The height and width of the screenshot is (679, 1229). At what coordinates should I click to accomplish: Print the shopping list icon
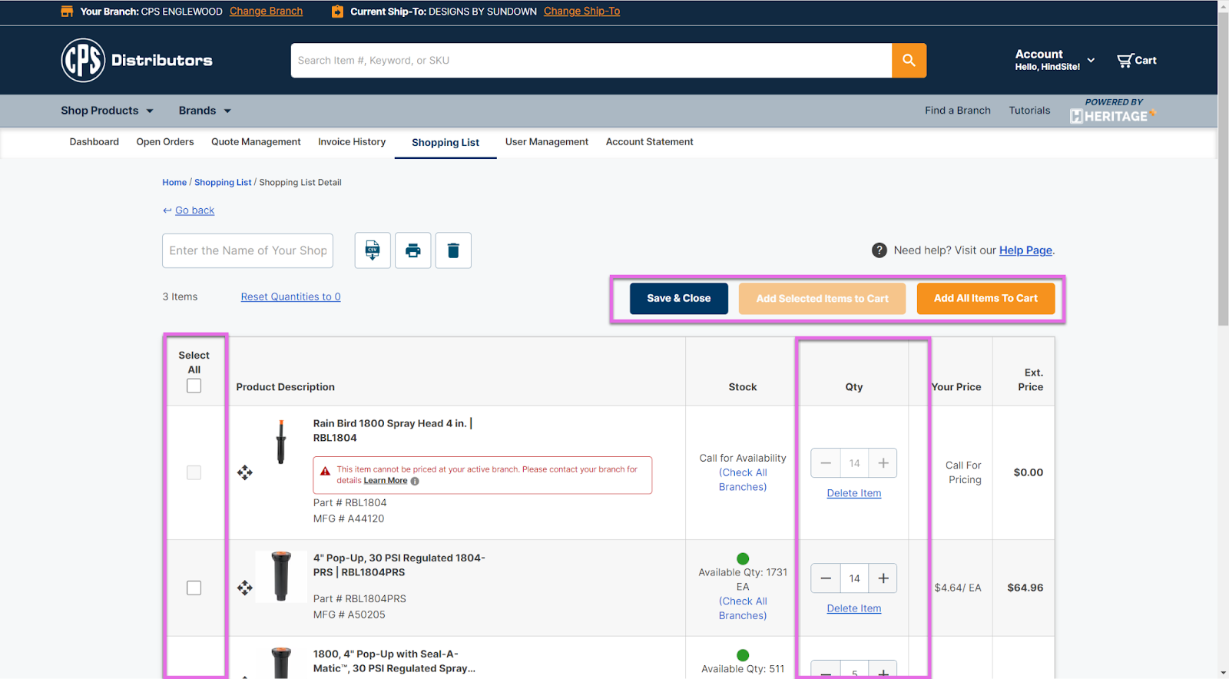coord(413,250)
